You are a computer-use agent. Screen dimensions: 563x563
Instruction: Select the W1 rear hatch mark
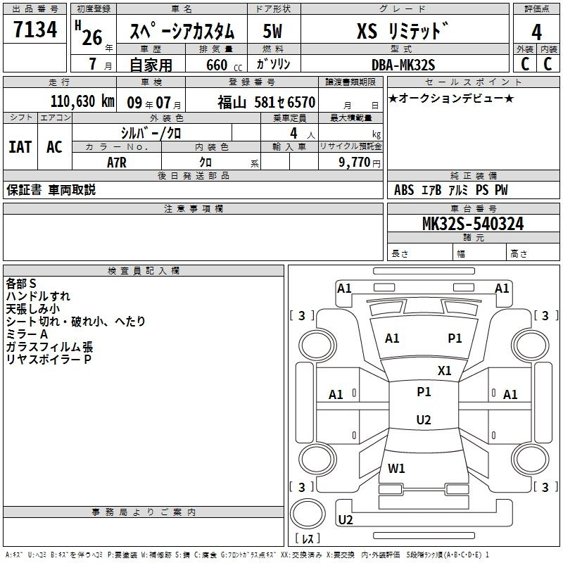[x=396, y=468]
